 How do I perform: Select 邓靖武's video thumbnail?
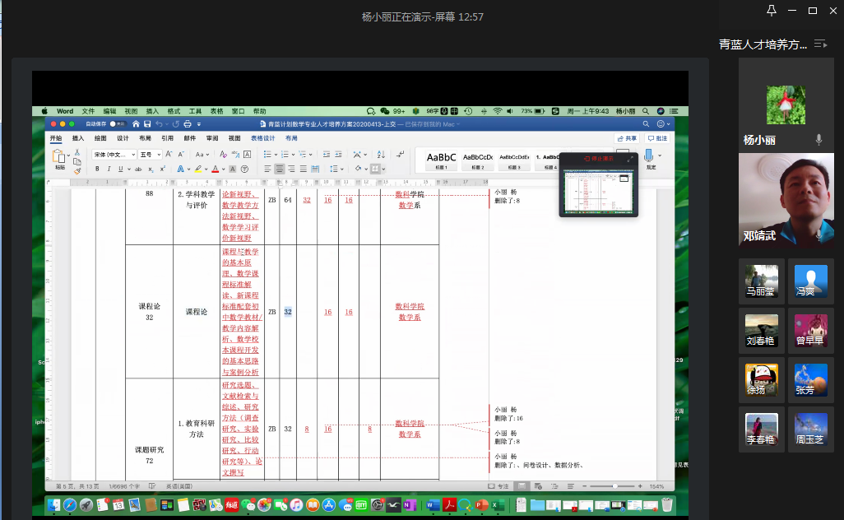pos(786,200)
